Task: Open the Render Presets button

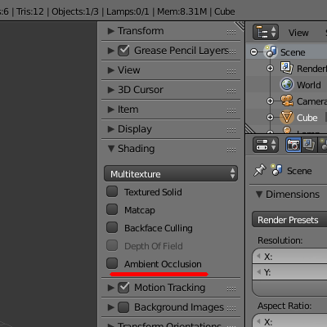Action: 289,220
